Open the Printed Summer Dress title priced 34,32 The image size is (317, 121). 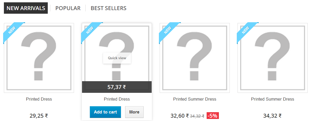pyautogui.click(x=273, y=99)
